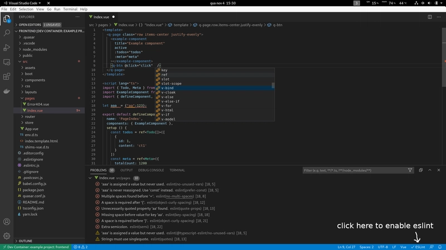Open the Error404.vue file in Explorer

click(x=37, y=104)
